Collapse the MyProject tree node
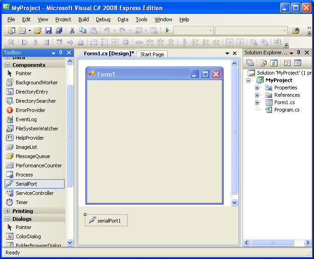The width and height of the screenshot is (314, 259). point(249,81)
